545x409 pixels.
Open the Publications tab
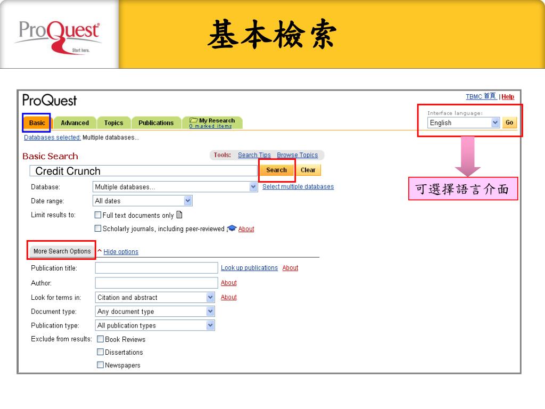click(x=156, y=123)
